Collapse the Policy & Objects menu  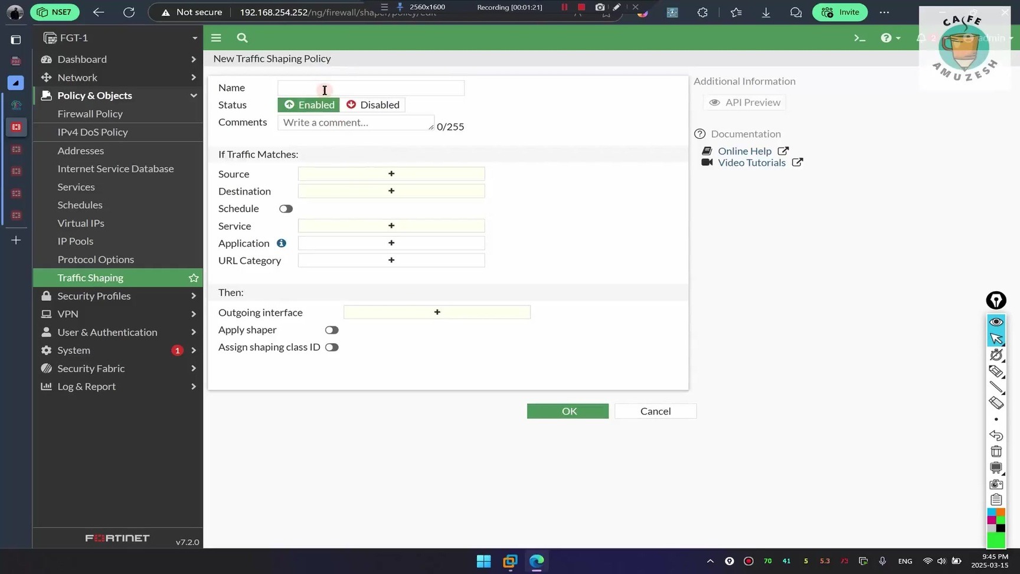118,96
